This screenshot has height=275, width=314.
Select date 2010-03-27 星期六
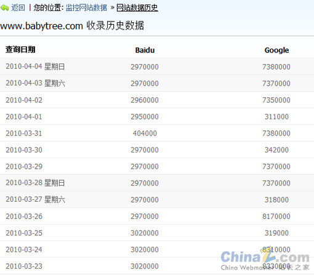click(x=35, y=199)
